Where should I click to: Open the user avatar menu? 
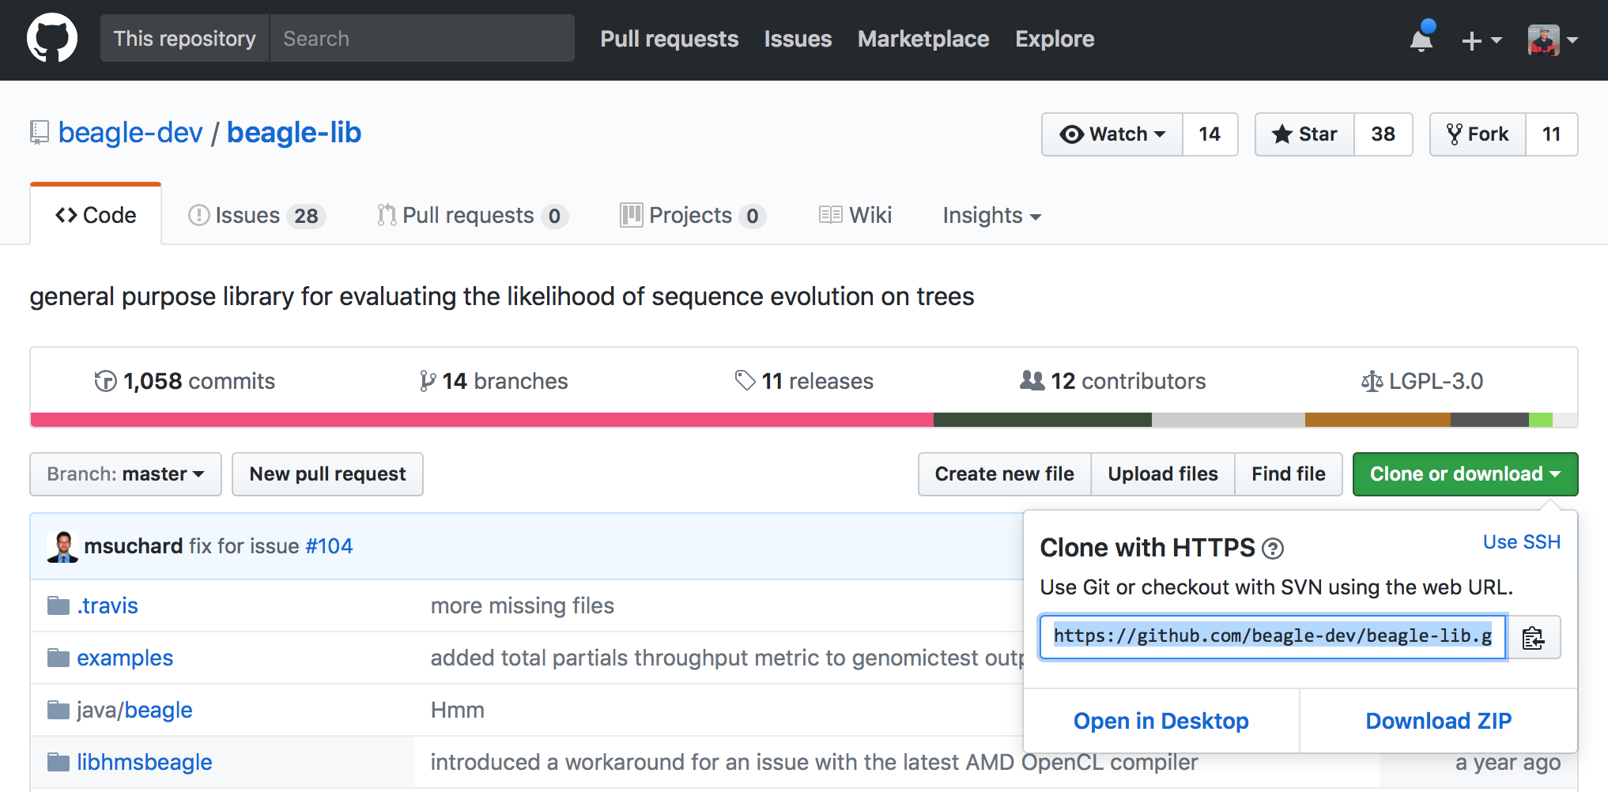1553,40
